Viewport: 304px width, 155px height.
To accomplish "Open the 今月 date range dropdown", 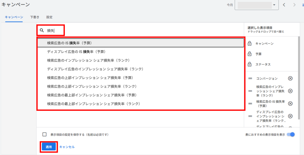I will (x=257, y=5).
